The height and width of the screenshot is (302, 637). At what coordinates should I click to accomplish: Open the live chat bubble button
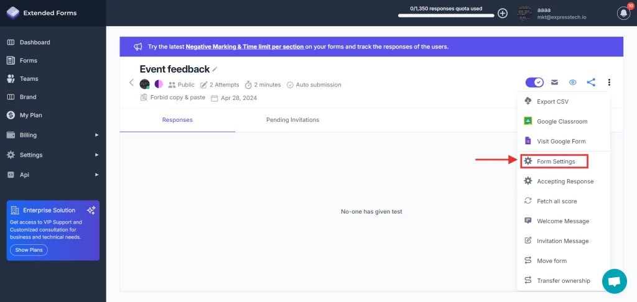coord(615,281)
